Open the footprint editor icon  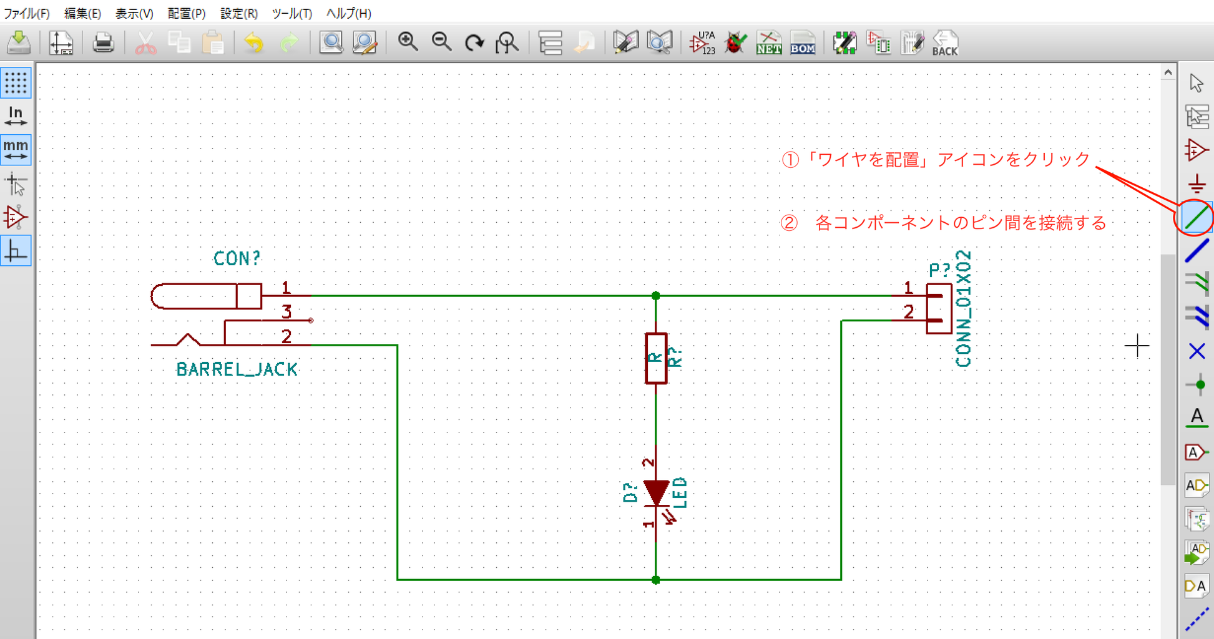(x=844, y=42)
